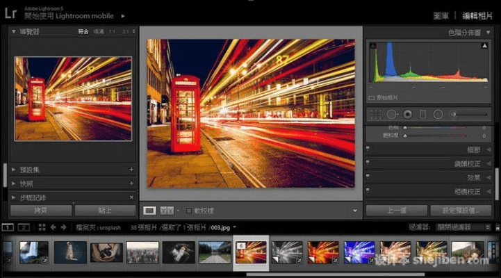501x278 pixels.
Task: Open before/after view options dropdown
Action: click(x=178, y=211)
